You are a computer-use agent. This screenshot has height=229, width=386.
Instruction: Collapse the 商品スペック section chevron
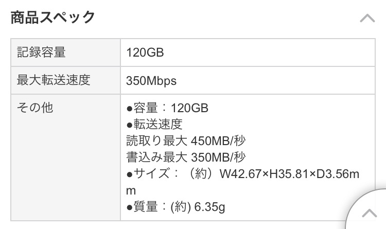367,18
